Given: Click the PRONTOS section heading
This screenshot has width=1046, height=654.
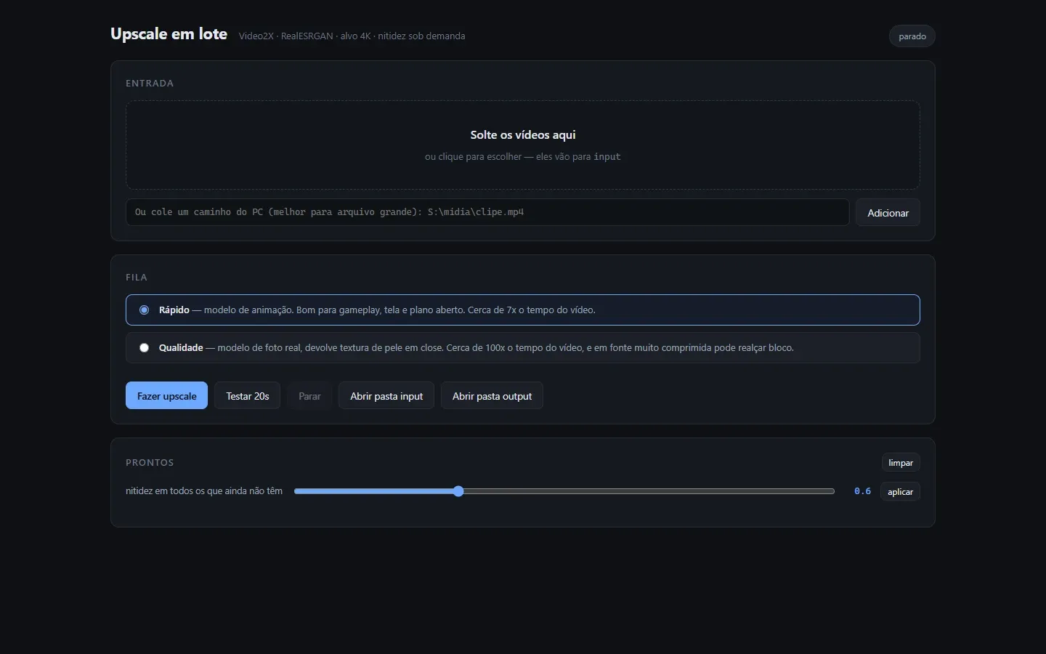Looking at the screenshot, I should [x=150, y=463].
